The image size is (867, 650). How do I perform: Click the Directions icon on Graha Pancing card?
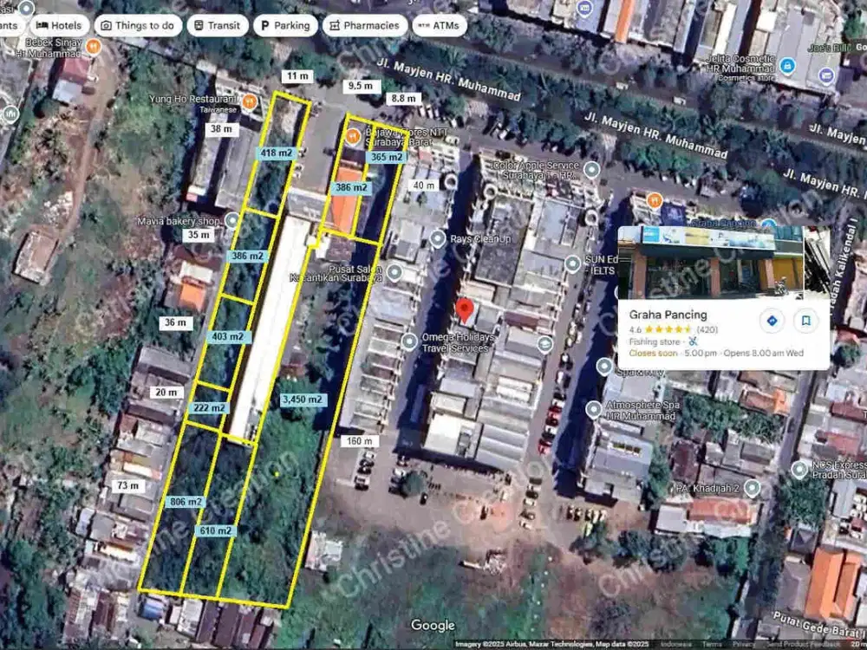point(771,320)
